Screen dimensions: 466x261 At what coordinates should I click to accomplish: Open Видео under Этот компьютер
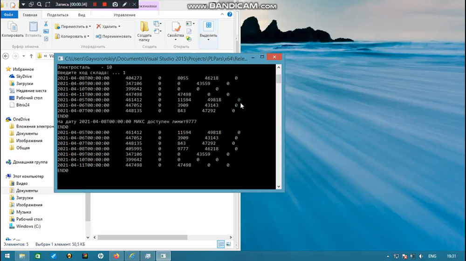click(22, 183)
